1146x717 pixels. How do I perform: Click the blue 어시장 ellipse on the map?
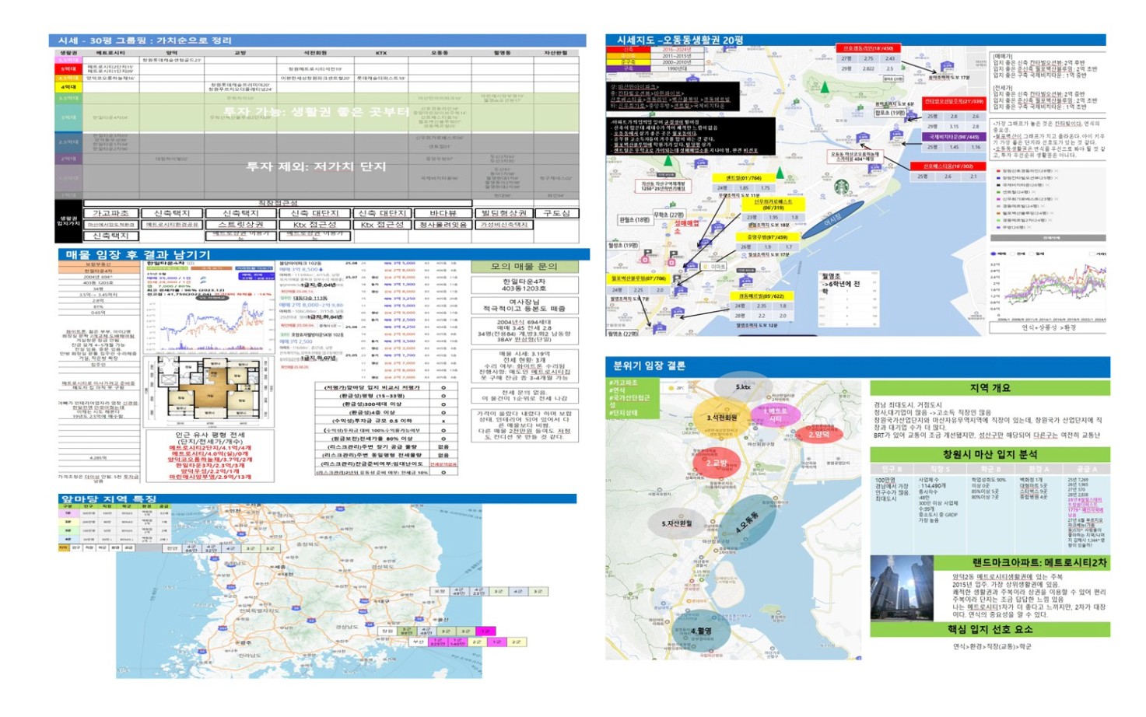[x=833, y=219]
